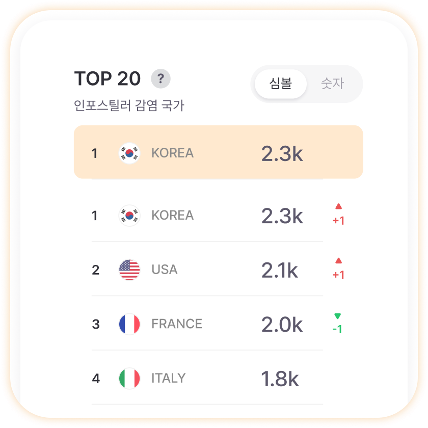The height and width of the screenshot is (428, 428).
Task: Open the help question mark icon
Action: 160,78
